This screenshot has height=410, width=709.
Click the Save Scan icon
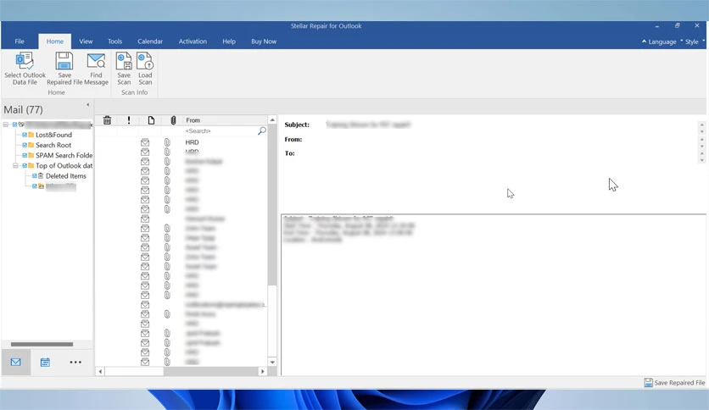(124, 61)
